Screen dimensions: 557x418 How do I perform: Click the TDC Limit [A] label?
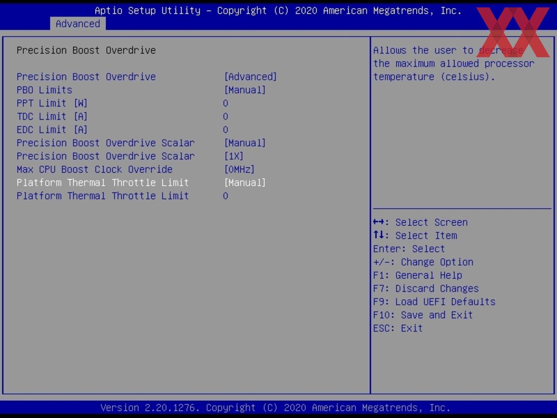52,116
